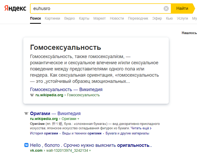The height and width of the screenshot is (153, 197).
Task: Click the wall-132013974_3242134 breadcrumb
Action: click(x=67, y=150)
